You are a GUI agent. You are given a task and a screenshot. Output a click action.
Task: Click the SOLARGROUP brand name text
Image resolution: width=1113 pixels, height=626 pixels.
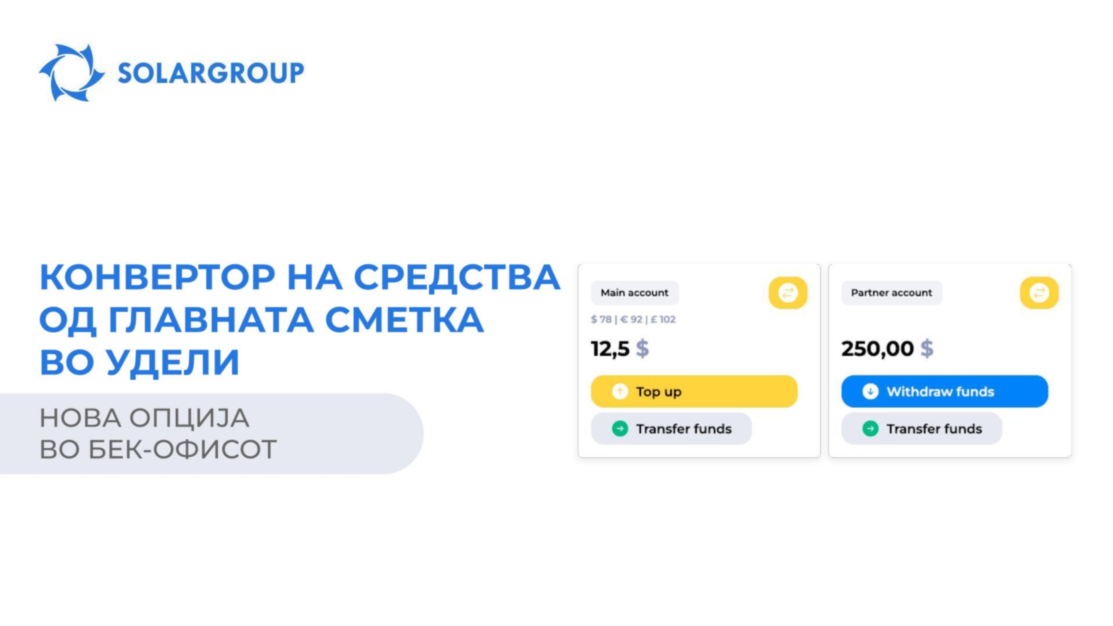(211, 73)
